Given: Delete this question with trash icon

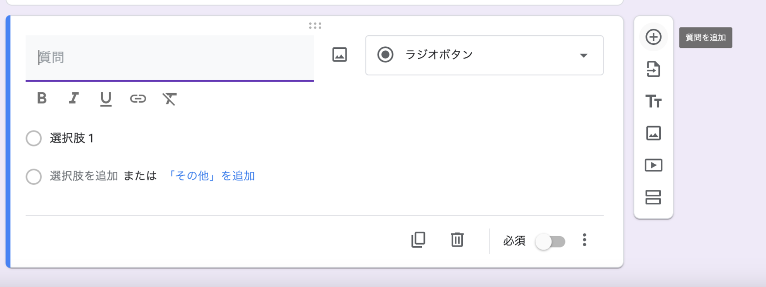Looking at the screenshot, I should click(x=457, y=240).
